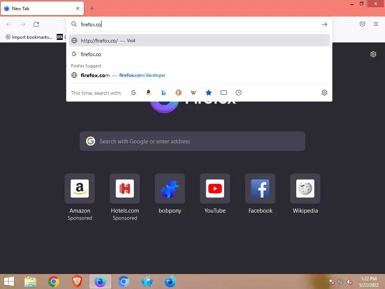The width and height of the screenshot is (385, 289).
Task: Click the Search with Google page field
Action: pyautogui.click(x=192, y=141)
